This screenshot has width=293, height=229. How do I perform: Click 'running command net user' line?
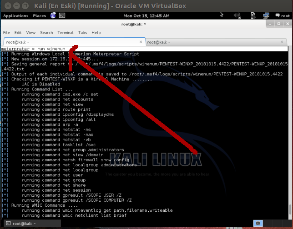[x=52, y=175]
